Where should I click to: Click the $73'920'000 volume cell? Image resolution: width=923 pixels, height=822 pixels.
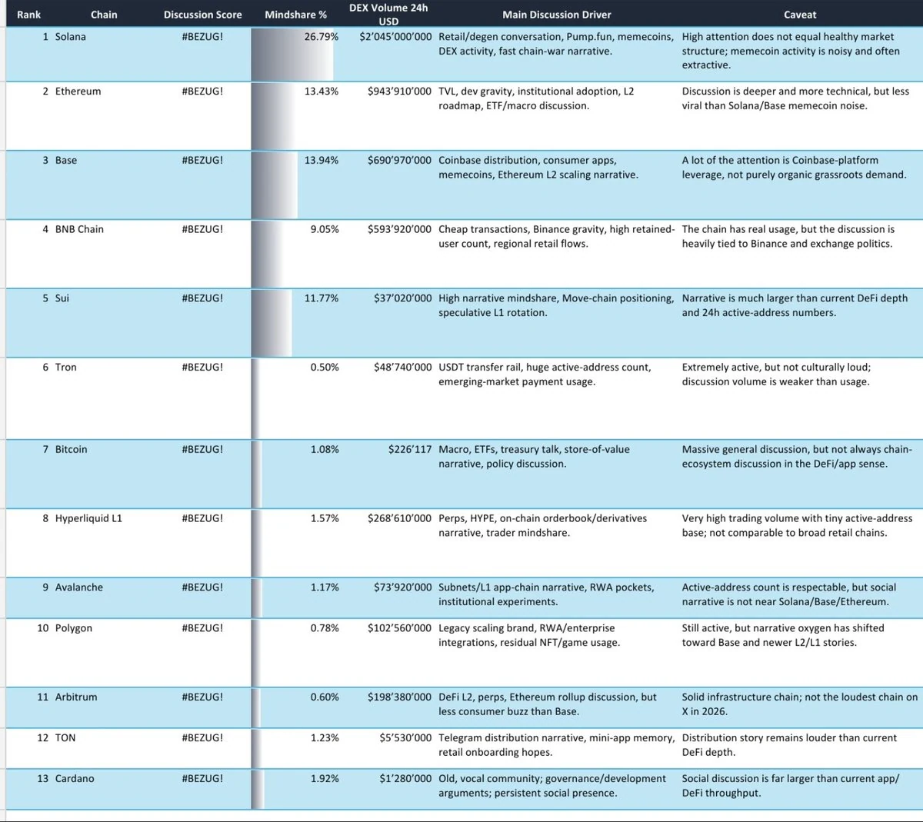click(403, 587)
